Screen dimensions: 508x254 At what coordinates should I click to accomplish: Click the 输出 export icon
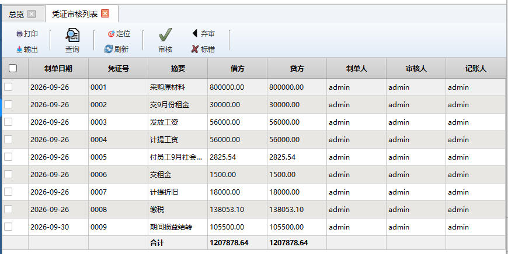[19, 50]
